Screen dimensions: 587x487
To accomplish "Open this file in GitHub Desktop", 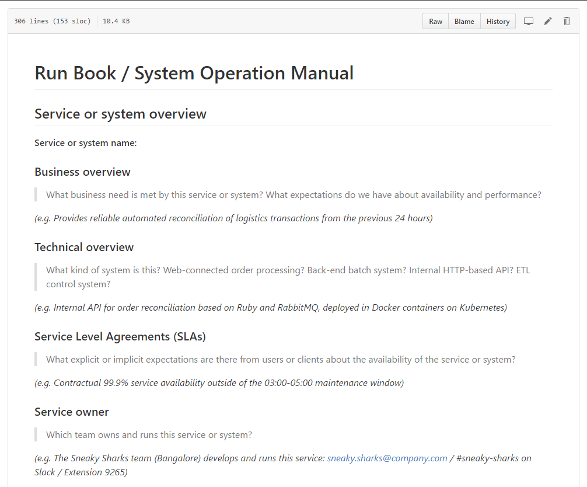I will coord(528,21).
